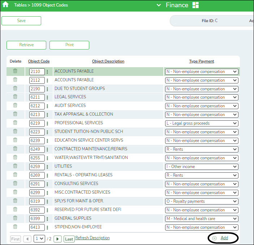Open Type Payment dropdown for ACCOUNTS PAYABLE 2110
Image resolution: width=254 pixels, height=245 pixels.
click(x=202, y=72)
